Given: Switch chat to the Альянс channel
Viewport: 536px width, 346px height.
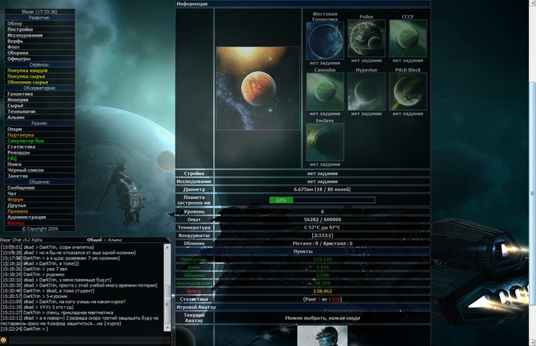Looking at the screenshot, I should 116,239.
